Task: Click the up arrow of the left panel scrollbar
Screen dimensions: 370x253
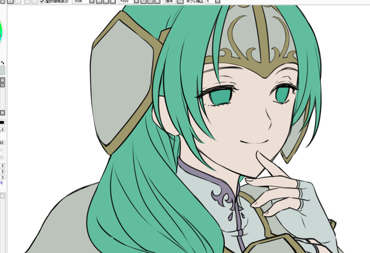Action: tap(2, 80)
